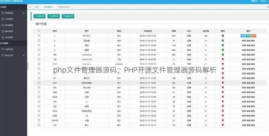Click 编辑 in the row numbered 3
Viewport: 269px width, 136px height.
click(248, 46)
